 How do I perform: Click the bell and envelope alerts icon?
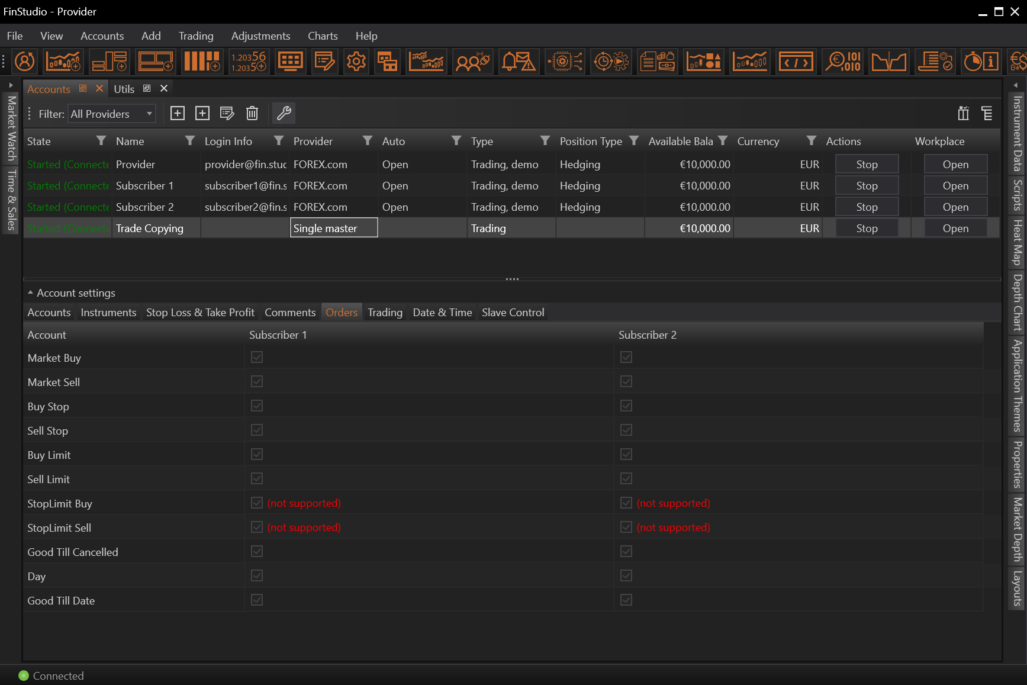pos(518,62)
